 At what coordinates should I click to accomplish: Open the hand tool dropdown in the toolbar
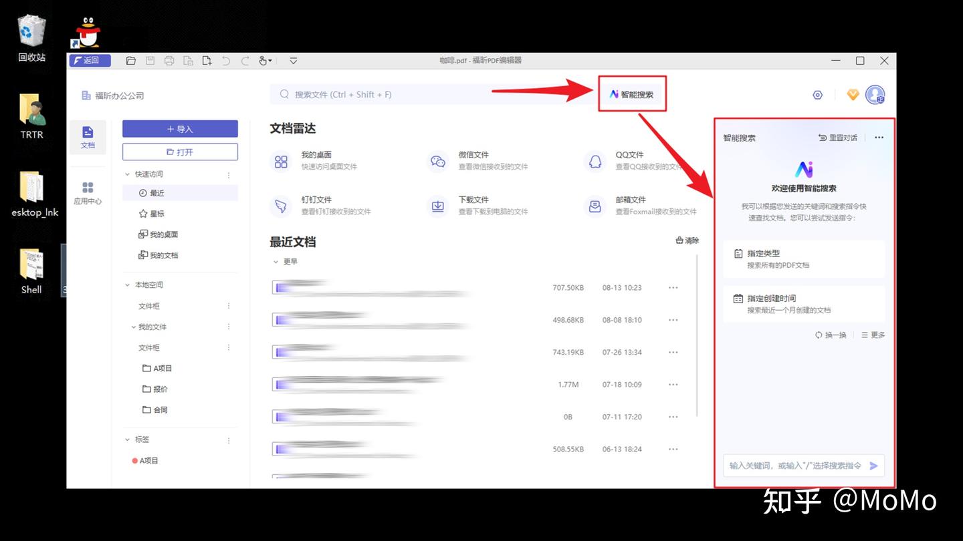click(265, 61)
